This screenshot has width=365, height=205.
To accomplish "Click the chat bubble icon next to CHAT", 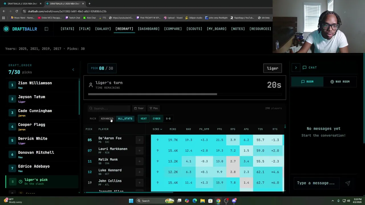I will [305, 67].
